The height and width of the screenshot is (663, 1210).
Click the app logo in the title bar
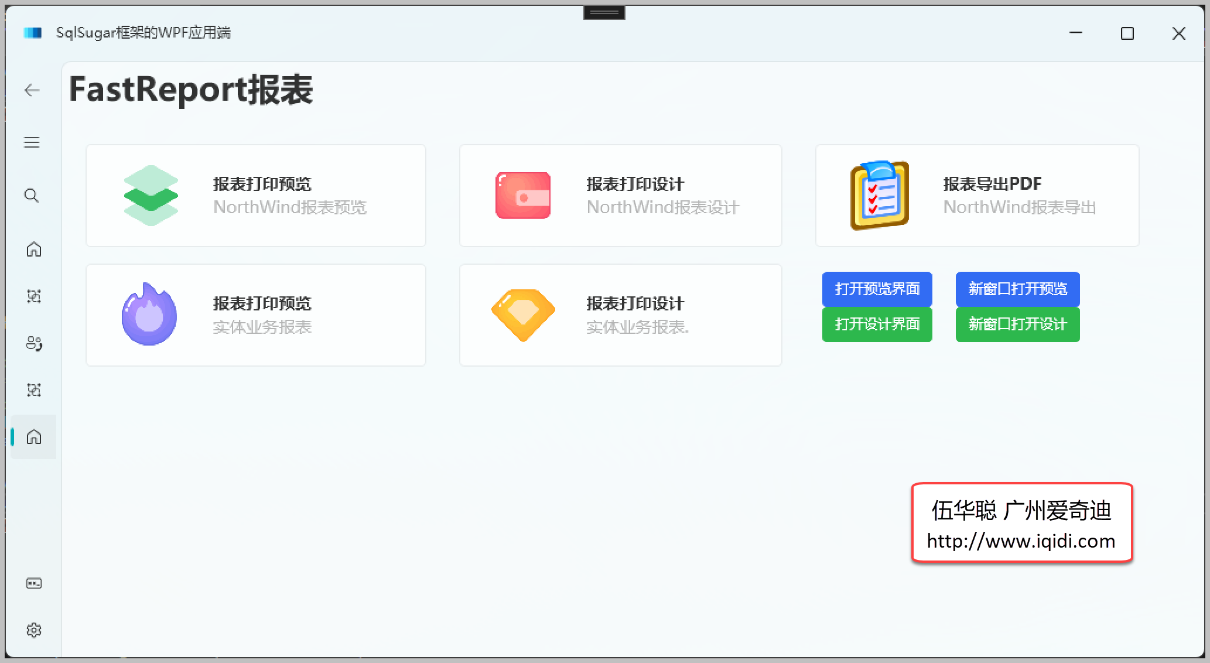pos(33,33)
